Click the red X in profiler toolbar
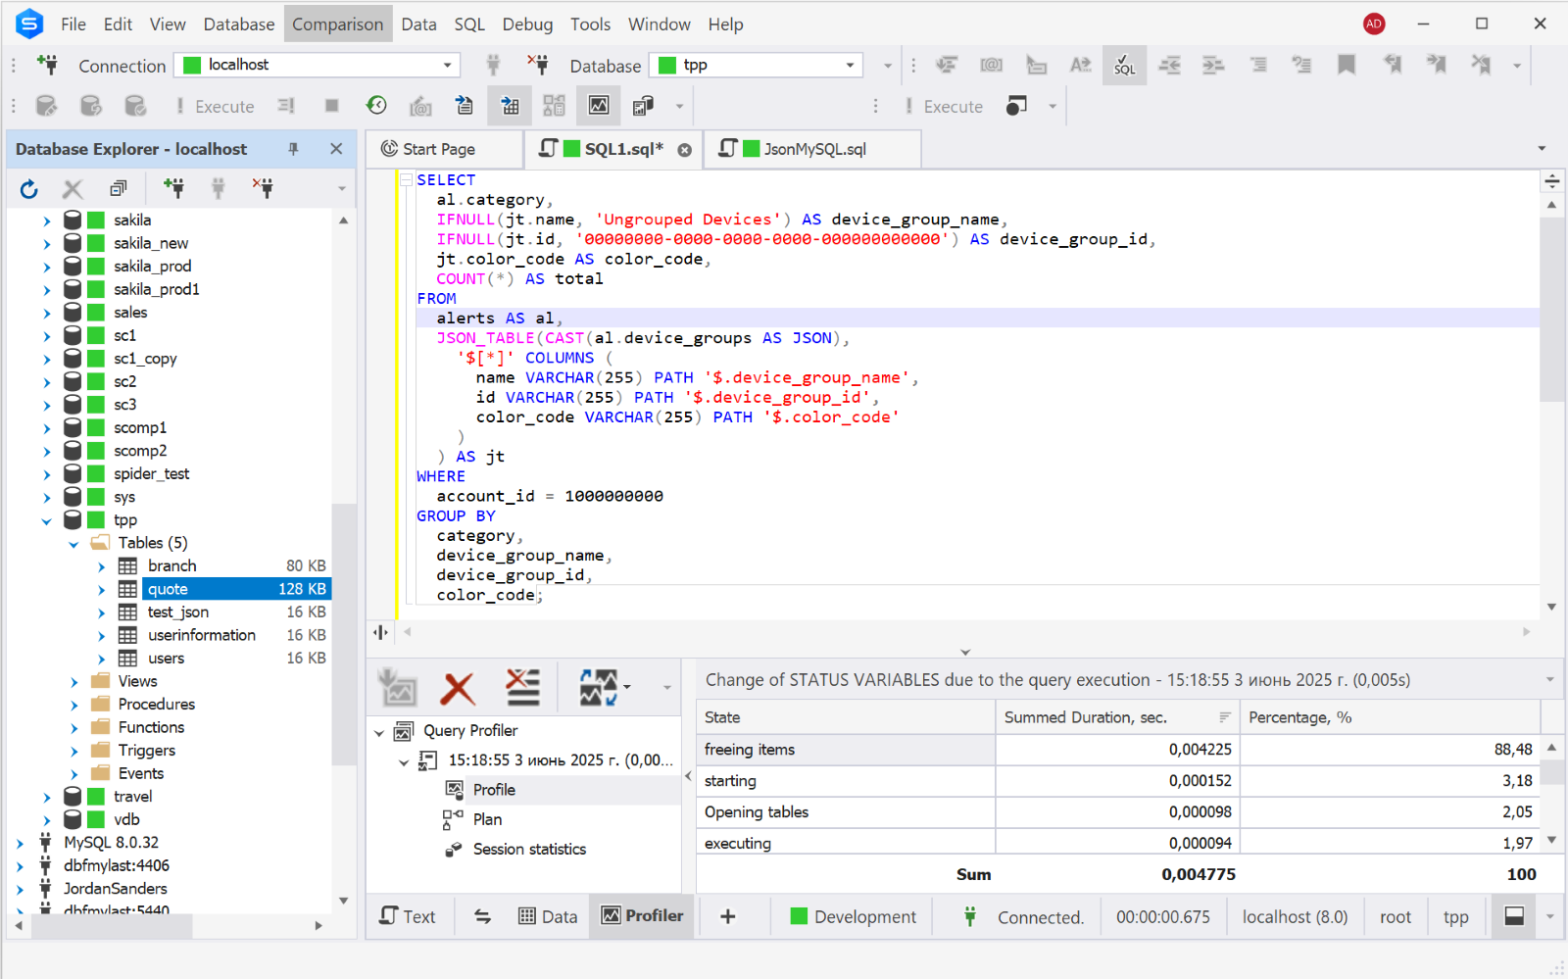 coord(458,688)
